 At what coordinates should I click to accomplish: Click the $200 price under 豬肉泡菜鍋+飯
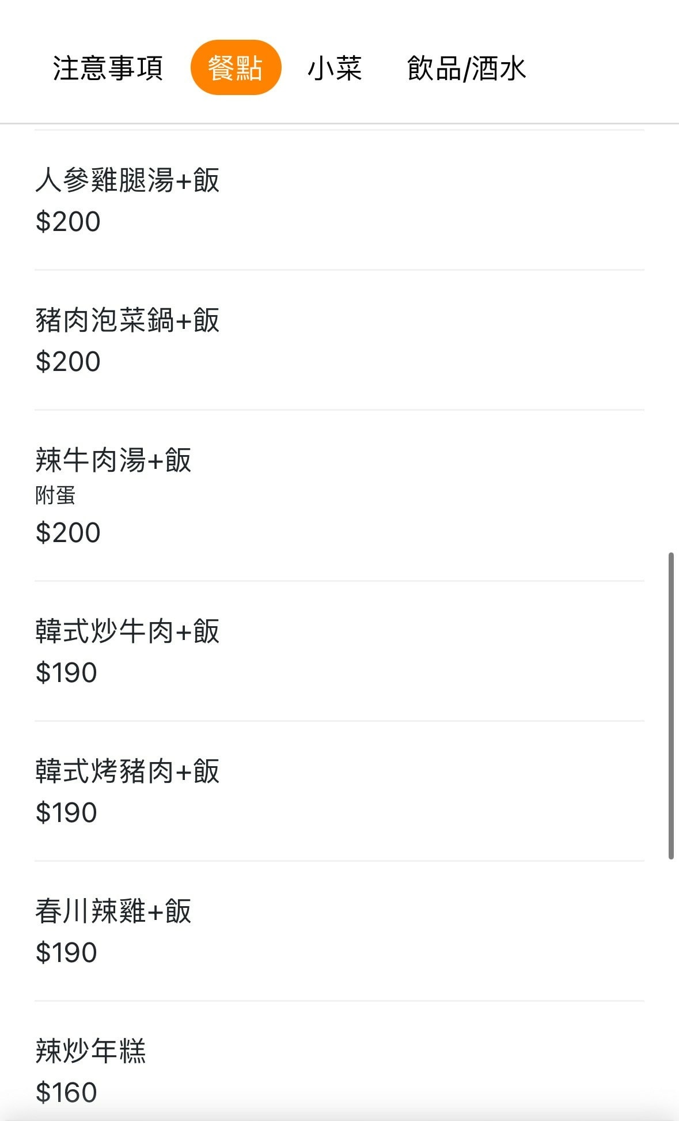[68, 362]
